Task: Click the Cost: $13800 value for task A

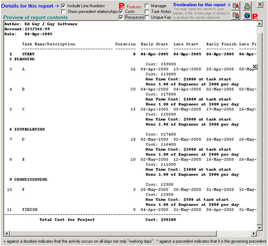Action: coord(161,74)
